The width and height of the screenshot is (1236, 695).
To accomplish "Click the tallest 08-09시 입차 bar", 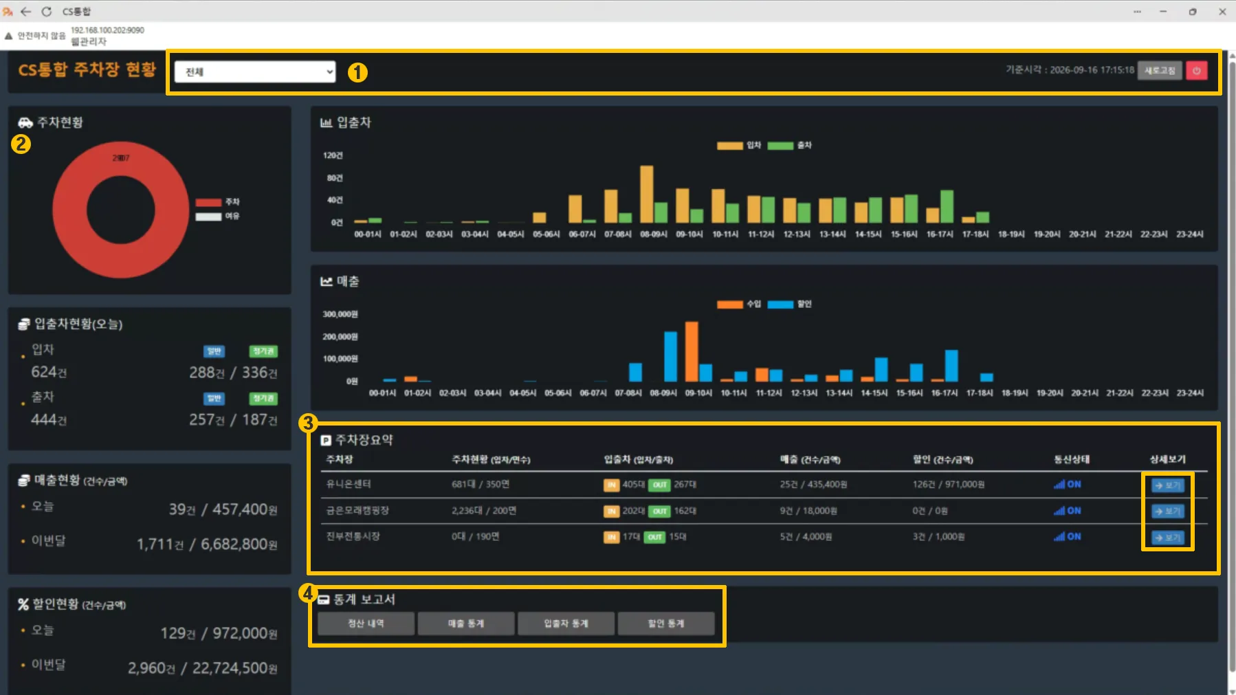I will tap(646, 194).
